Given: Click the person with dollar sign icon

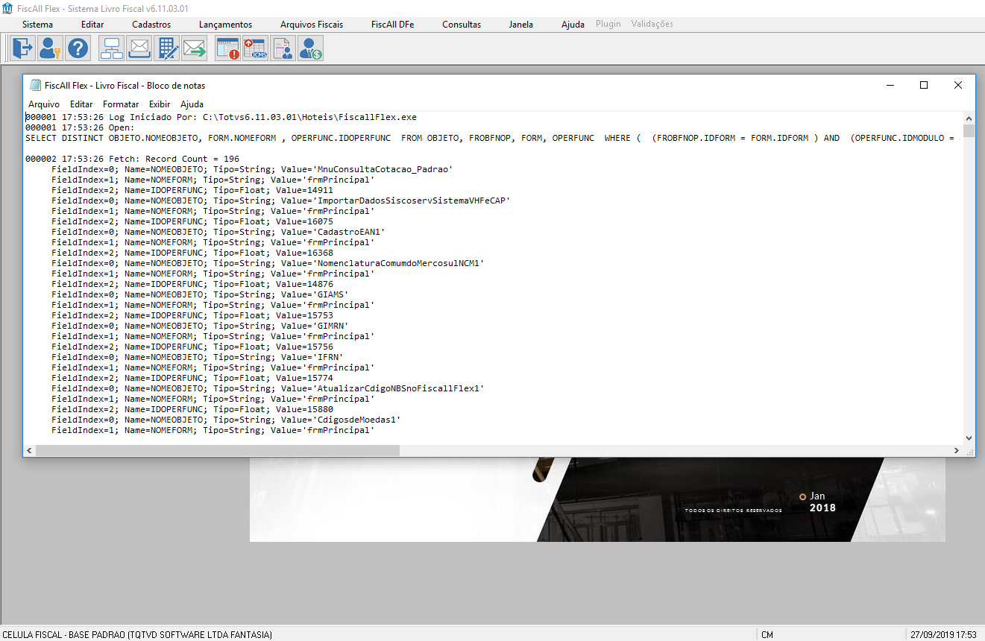Looking at the screenshot, I should (310, 49).
